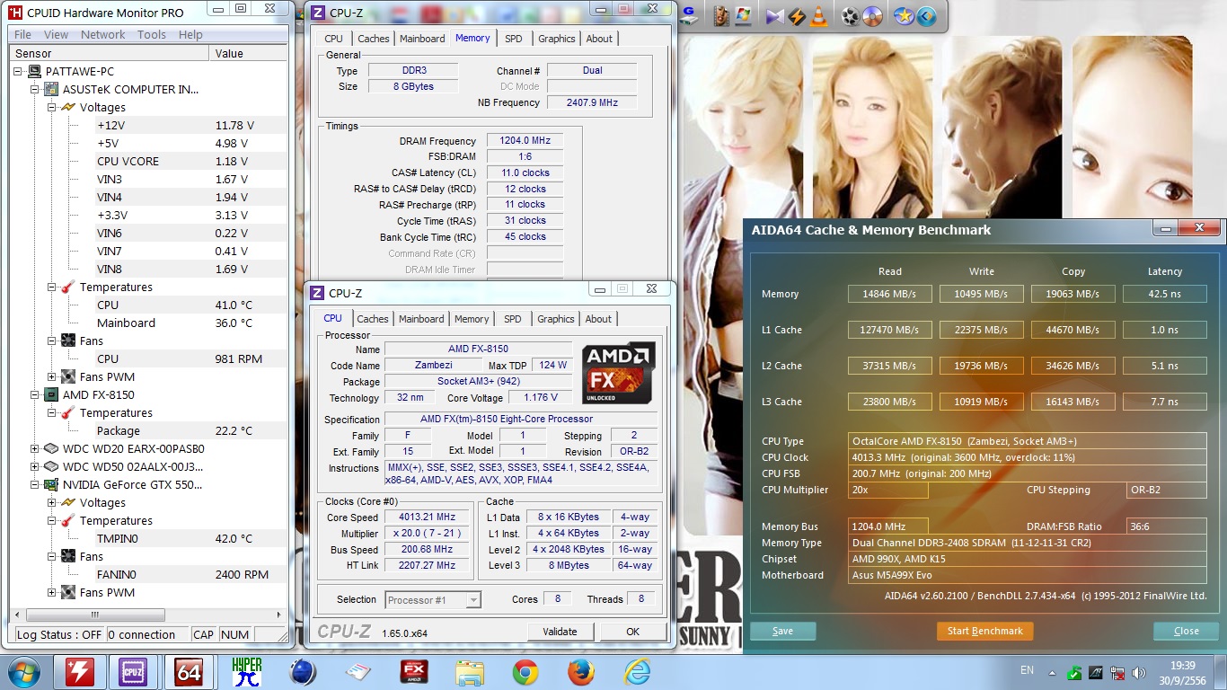
Task: Open Mainboard tab in lower CPU-Z
Action: pos(421,319)
